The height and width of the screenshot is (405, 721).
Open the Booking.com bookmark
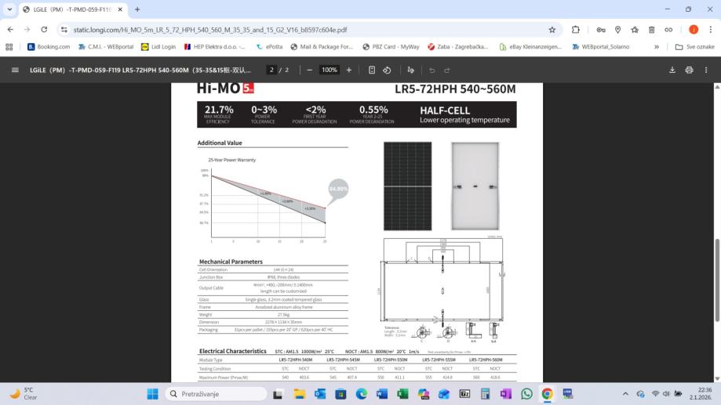49,47
